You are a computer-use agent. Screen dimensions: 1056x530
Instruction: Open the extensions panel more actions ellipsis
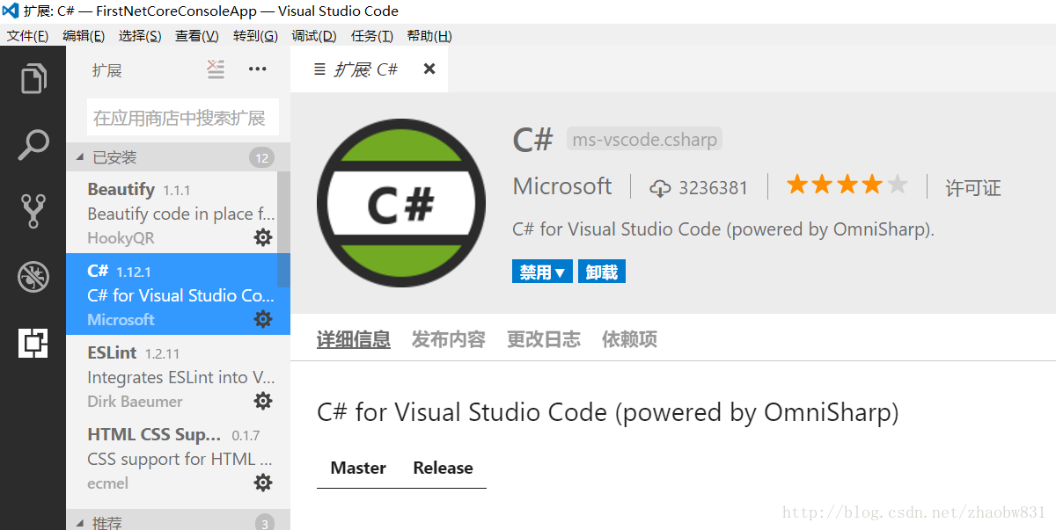point(257,69)
